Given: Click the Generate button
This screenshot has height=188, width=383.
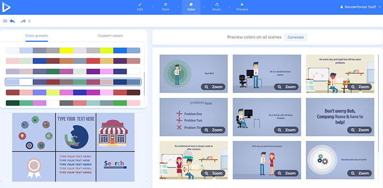Looking at the screenshot, I should (x=295, y=37).
